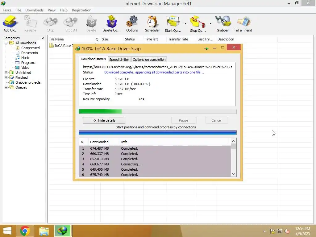Open the Grabber tool icon
Viewport: 316px width, 237px height.
tap(223, 23)
